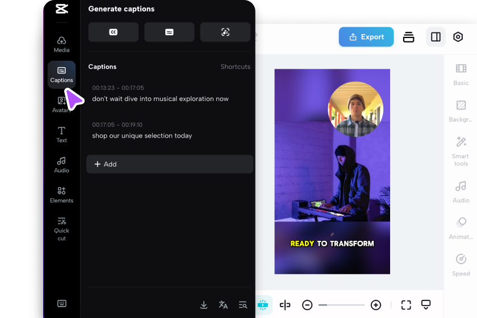Image resolution: width=477 pixels, height=318 pixels.
Task: Open the Audio tab in right panel
Action: pyautogui.click(x=461, y=192)
